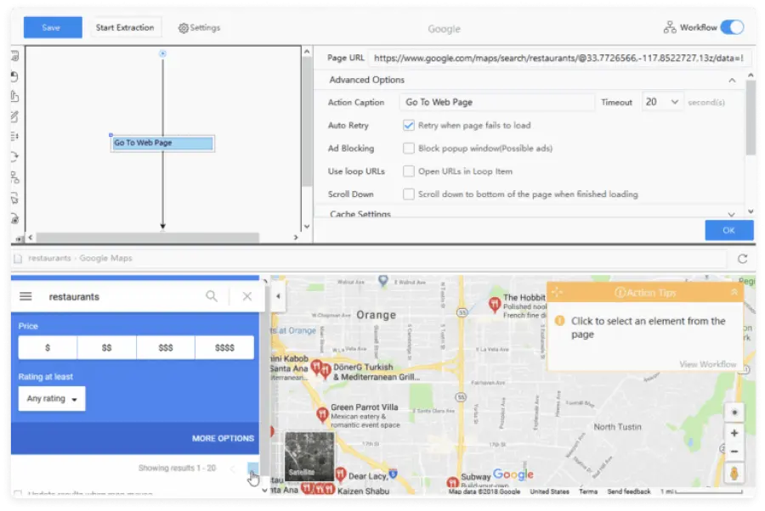Select the Go To Web Page workflow node
The height and width of the screenshot is (511, 765).
click(162, 143)
